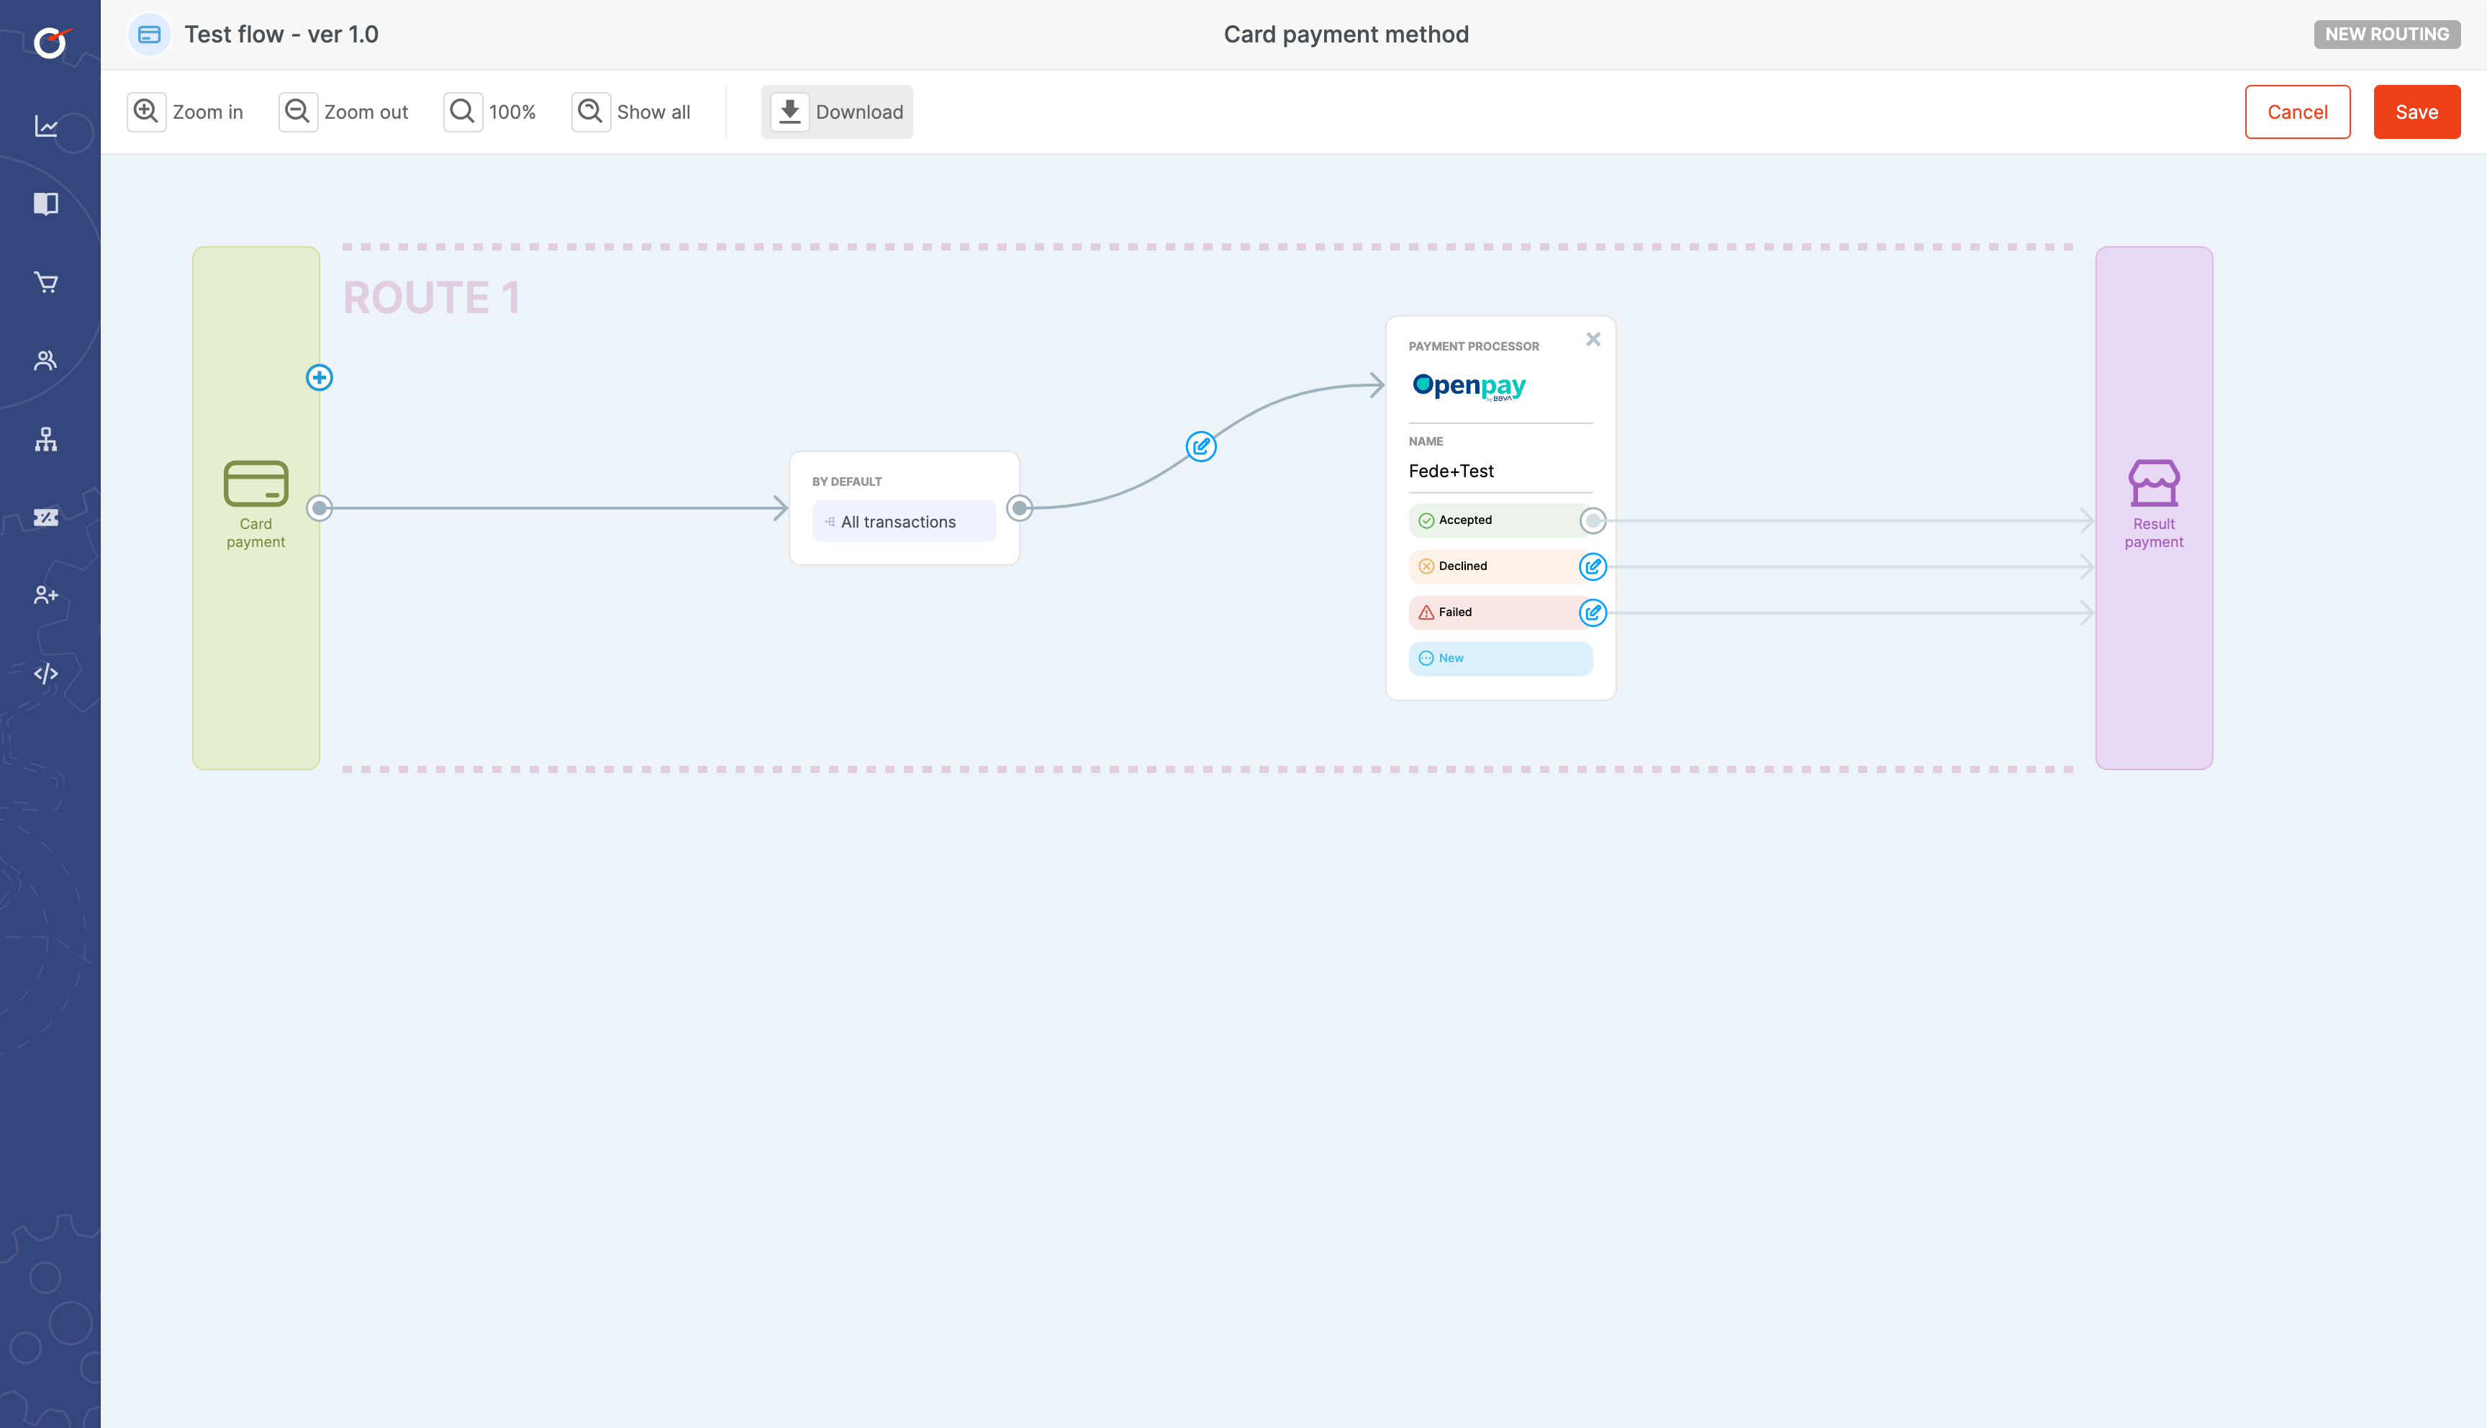2487x1428 pixels.
Task: Click the Card payment node icon
Action: (256, 484)
